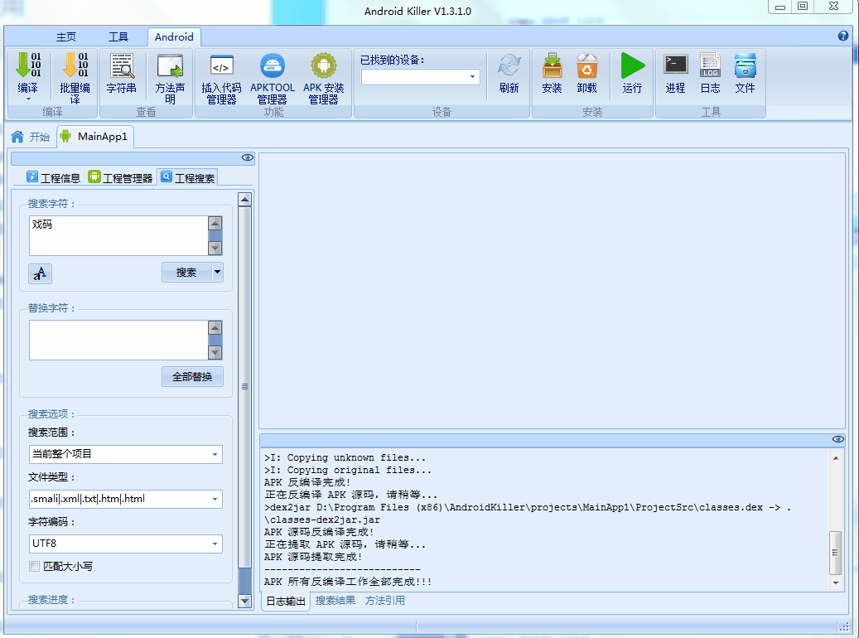Switch to the 主页 ribbon tab

66,36
